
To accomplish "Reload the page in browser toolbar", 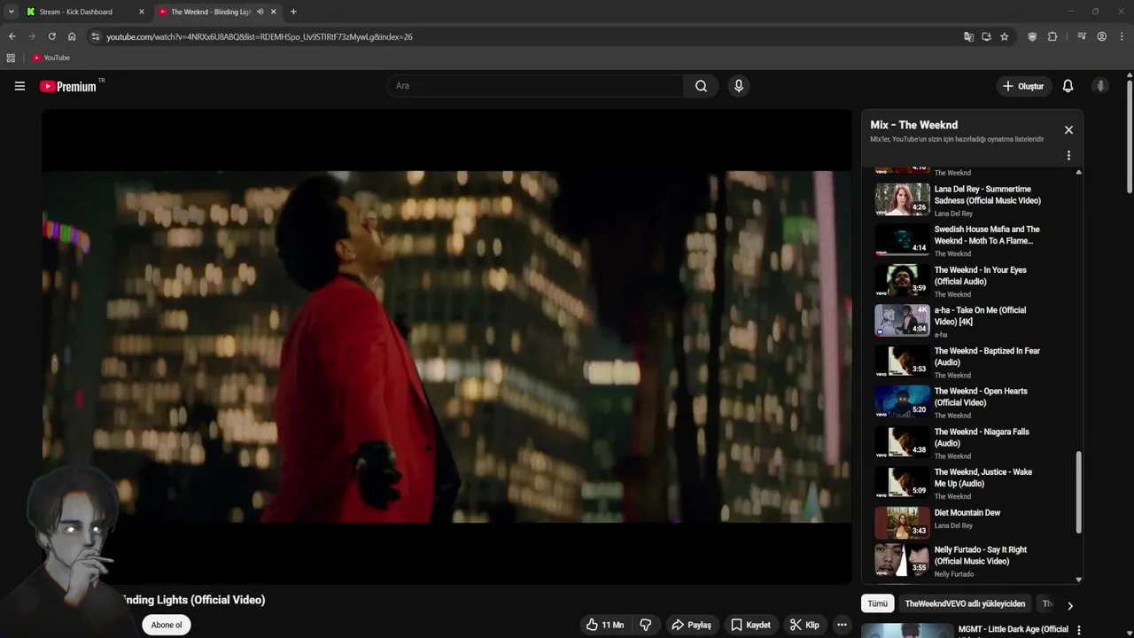I will 51,36.
